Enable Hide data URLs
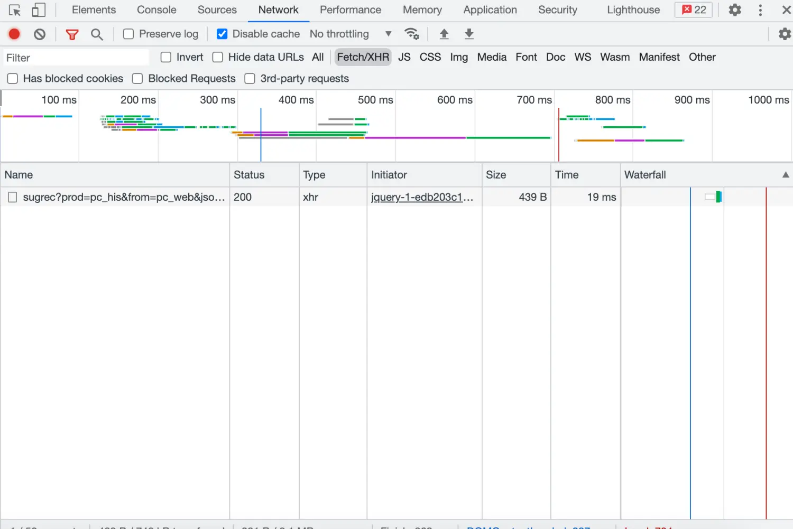 (218, 57)
